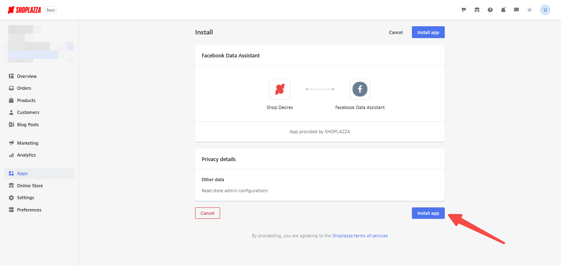The image size is (561, 266).
Task: Open the storefront icon in top bar
Action: point(477,10)
